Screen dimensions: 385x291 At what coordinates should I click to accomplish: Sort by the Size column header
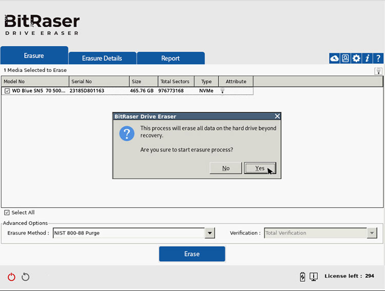(144, 81)
